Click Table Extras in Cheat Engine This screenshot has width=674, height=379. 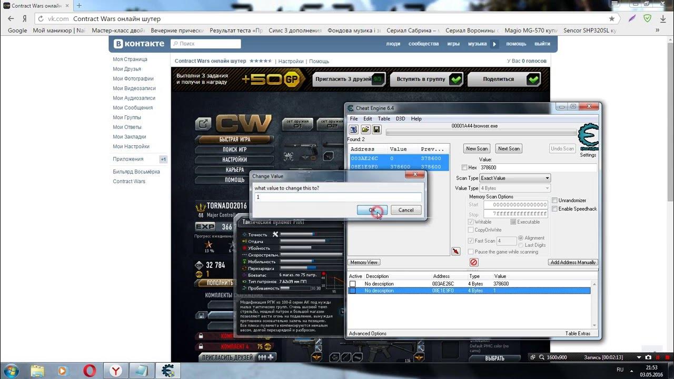tap(578, 333)
